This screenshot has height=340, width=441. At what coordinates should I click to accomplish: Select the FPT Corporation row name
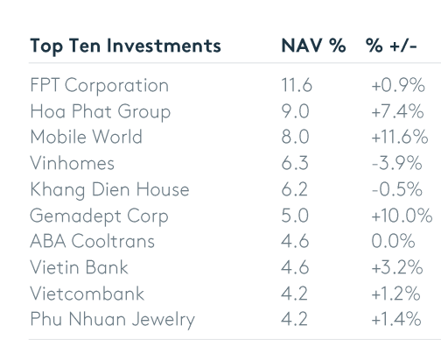pos(100,86)
